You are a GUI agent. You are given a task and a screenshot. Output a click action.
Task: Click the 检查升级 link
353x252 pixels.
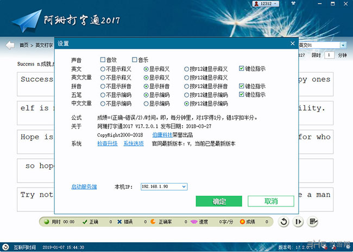tap(108, 144)
